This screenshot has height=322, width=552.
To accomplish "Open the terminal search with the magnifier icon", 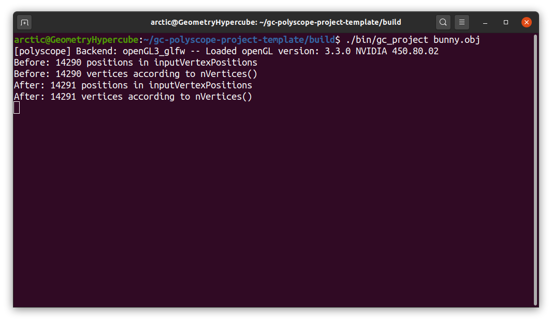I will [x=443, y=22].
